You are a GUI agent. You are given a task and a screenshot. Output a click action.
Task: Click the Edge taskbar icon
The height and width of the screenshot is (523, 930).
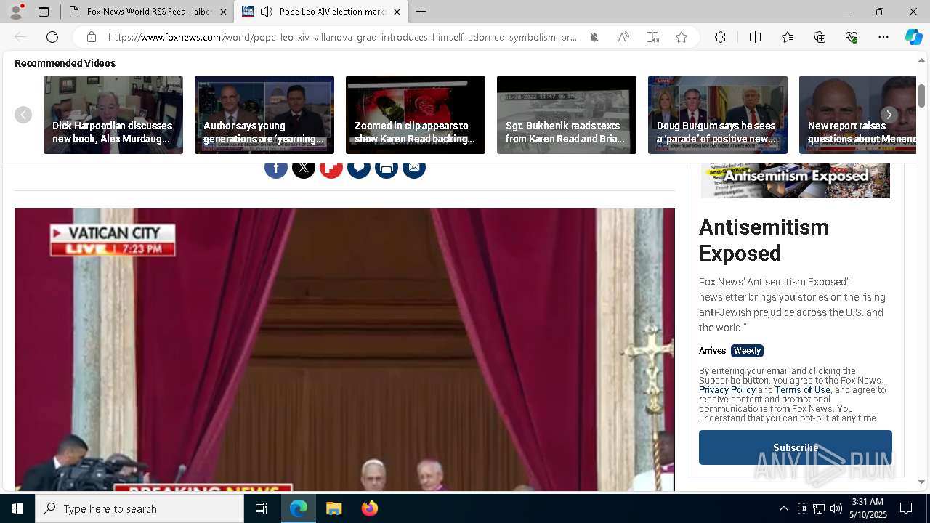(x=299, y=508)
